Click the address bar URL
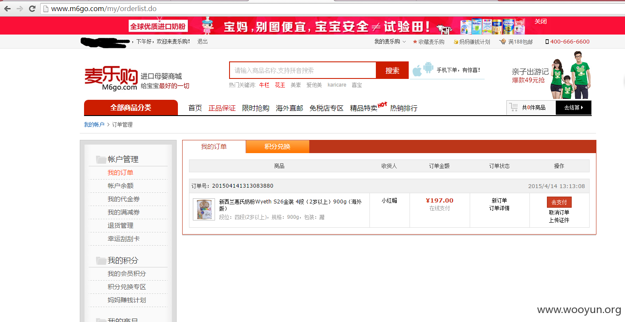The height and width of the screenshot is (322, 625). (104, 9)
